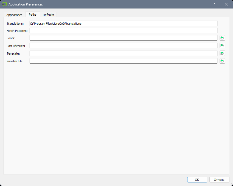Image resolution: width=233 pixels, height=186 pixels.
Task: Close the Application Preferences dialog
Action: (226, 4)
